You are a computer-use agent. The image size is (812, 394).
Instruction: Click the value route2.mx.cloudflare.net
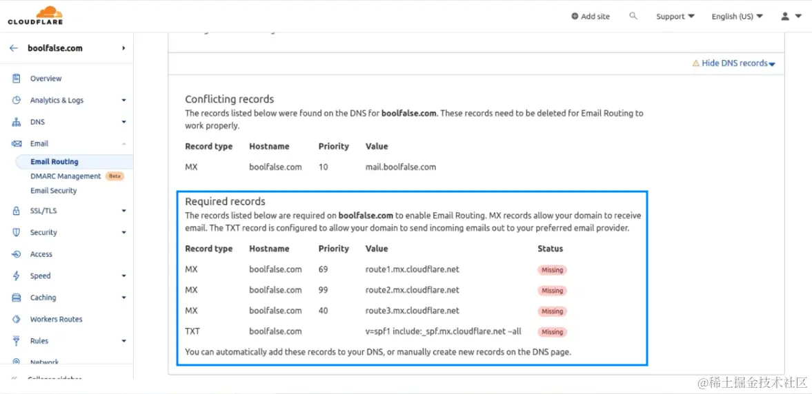tap(413, 290)
